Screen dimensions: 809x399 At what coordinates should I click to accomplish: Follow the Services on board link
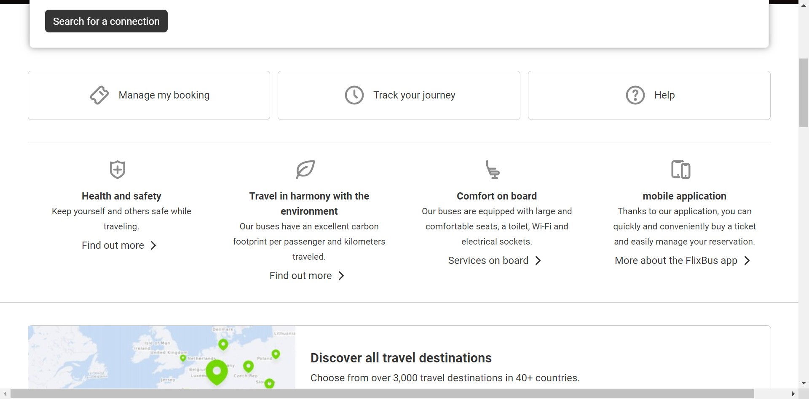[488, 261]
